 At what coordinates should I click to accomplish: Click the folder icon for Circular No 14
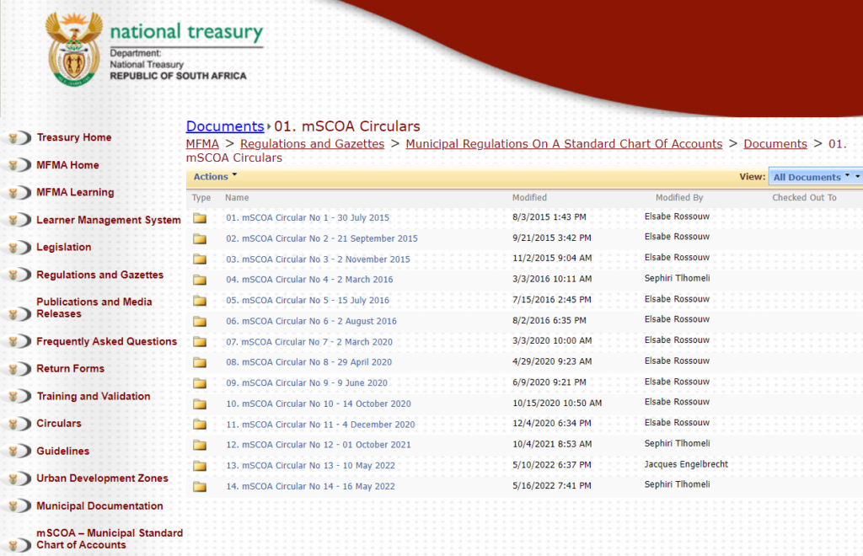point(200,487)
